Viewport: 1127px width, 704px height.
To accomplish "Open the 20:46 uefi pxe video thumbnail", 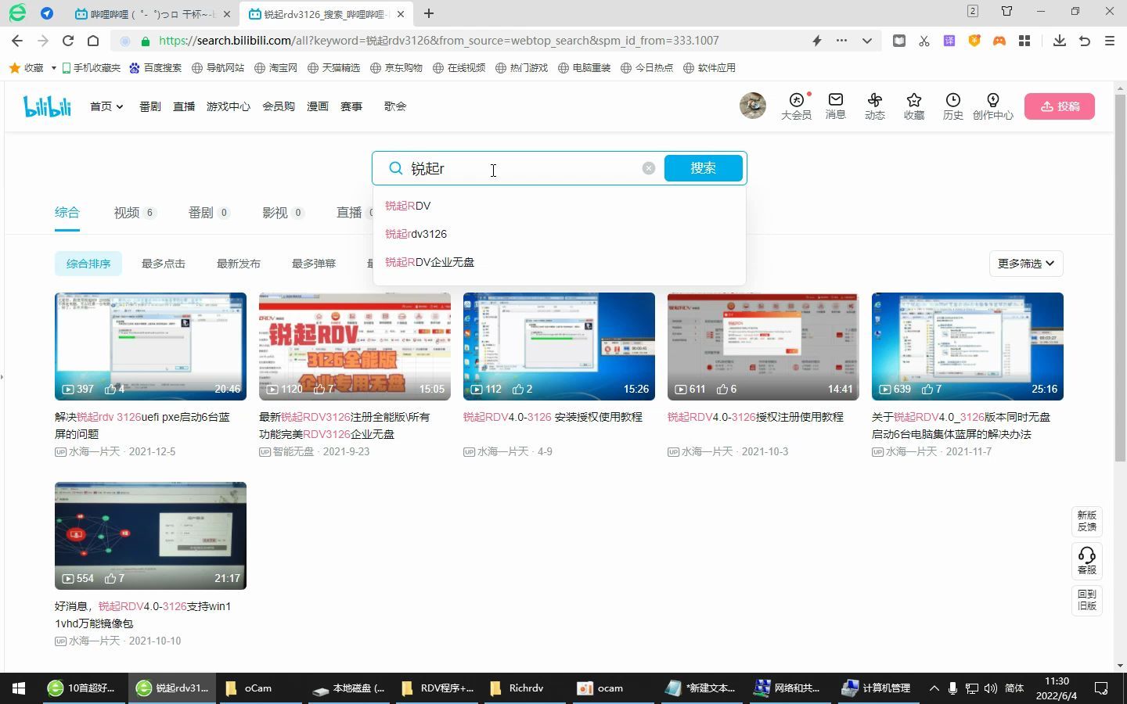I will coord(150,347).
